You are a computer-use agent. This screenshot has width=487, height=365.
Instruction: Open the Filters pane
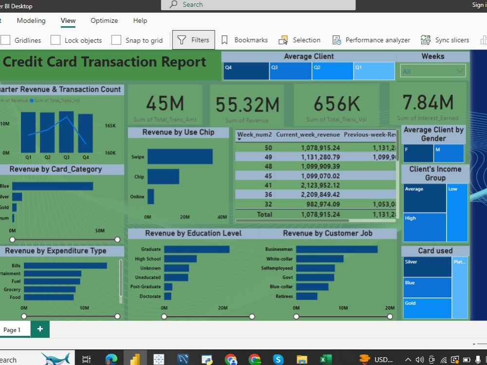pyautogui.click(x=193, y=40)
